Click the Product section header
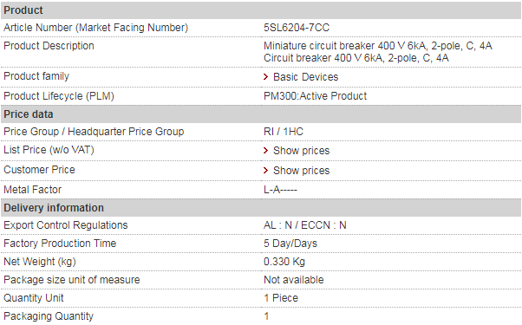Screen dimensions: 522x325 click(x=261, y=10)
